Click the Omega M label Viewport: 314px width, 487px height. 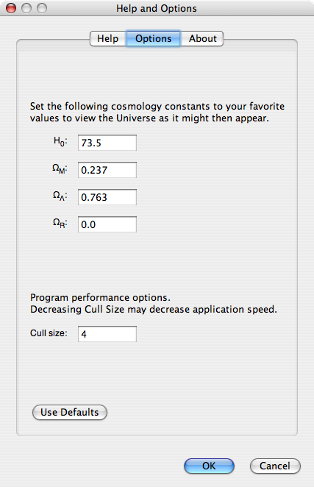click(60, 169)
